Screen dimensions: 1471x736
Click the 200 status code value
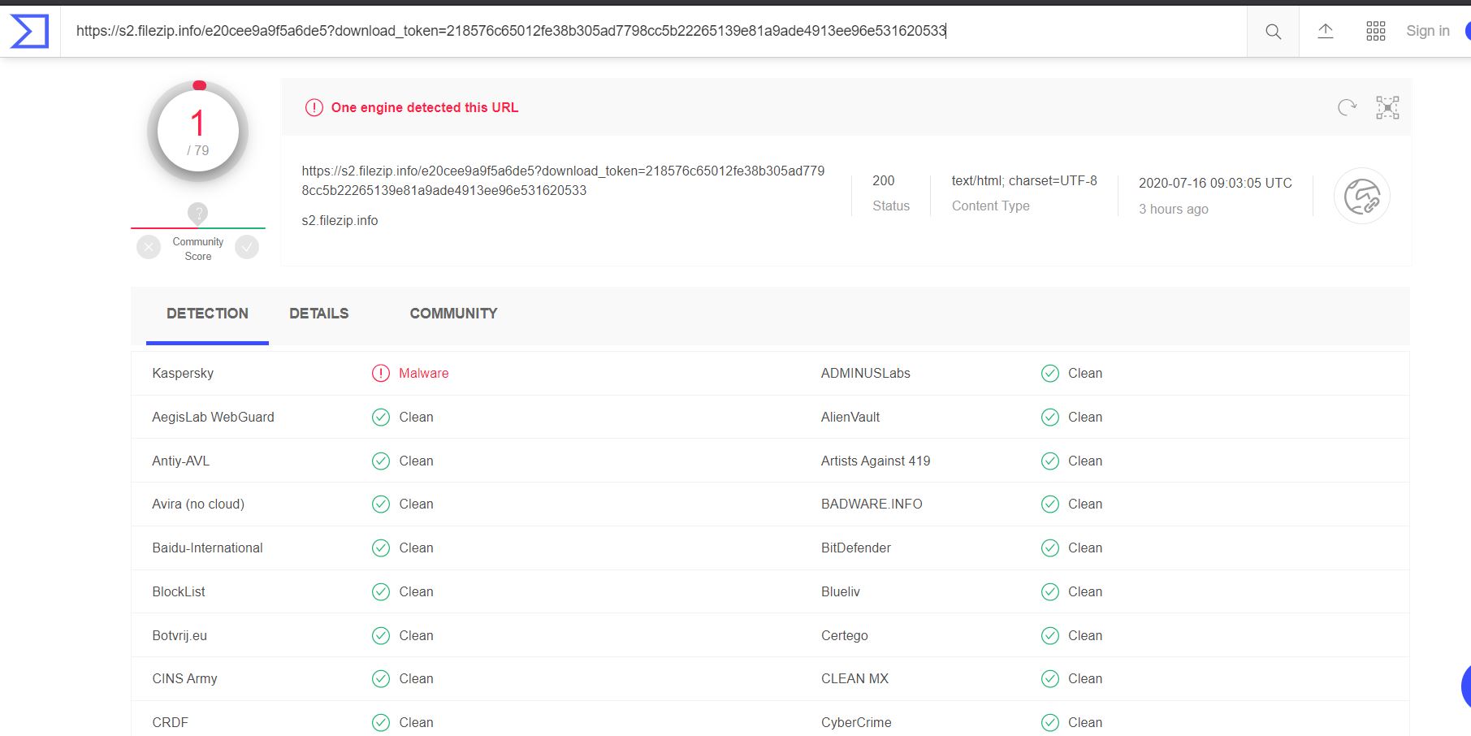[883, 180]
